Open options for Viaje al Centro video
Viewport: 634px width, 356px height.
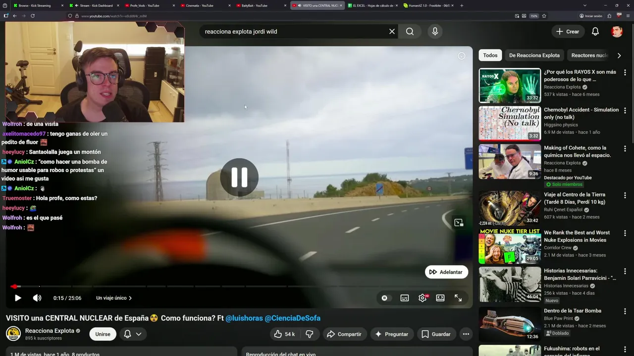625,195
